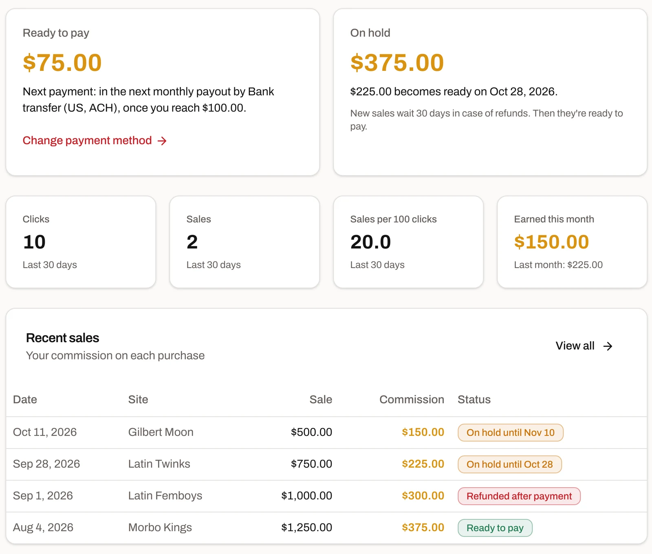This screenshot has width=652, height=554.
Task: Click the Earned this month $150.00 value
Action: (551, 242)
